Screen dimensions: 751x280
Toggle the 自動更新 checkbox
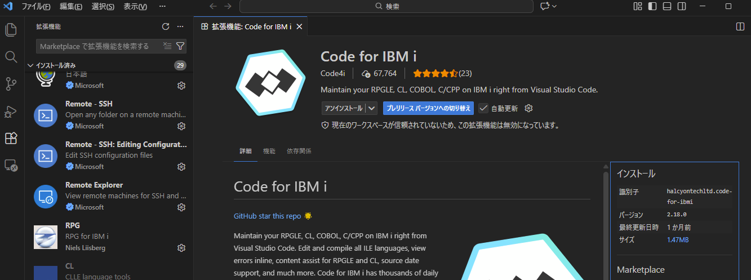483,108
